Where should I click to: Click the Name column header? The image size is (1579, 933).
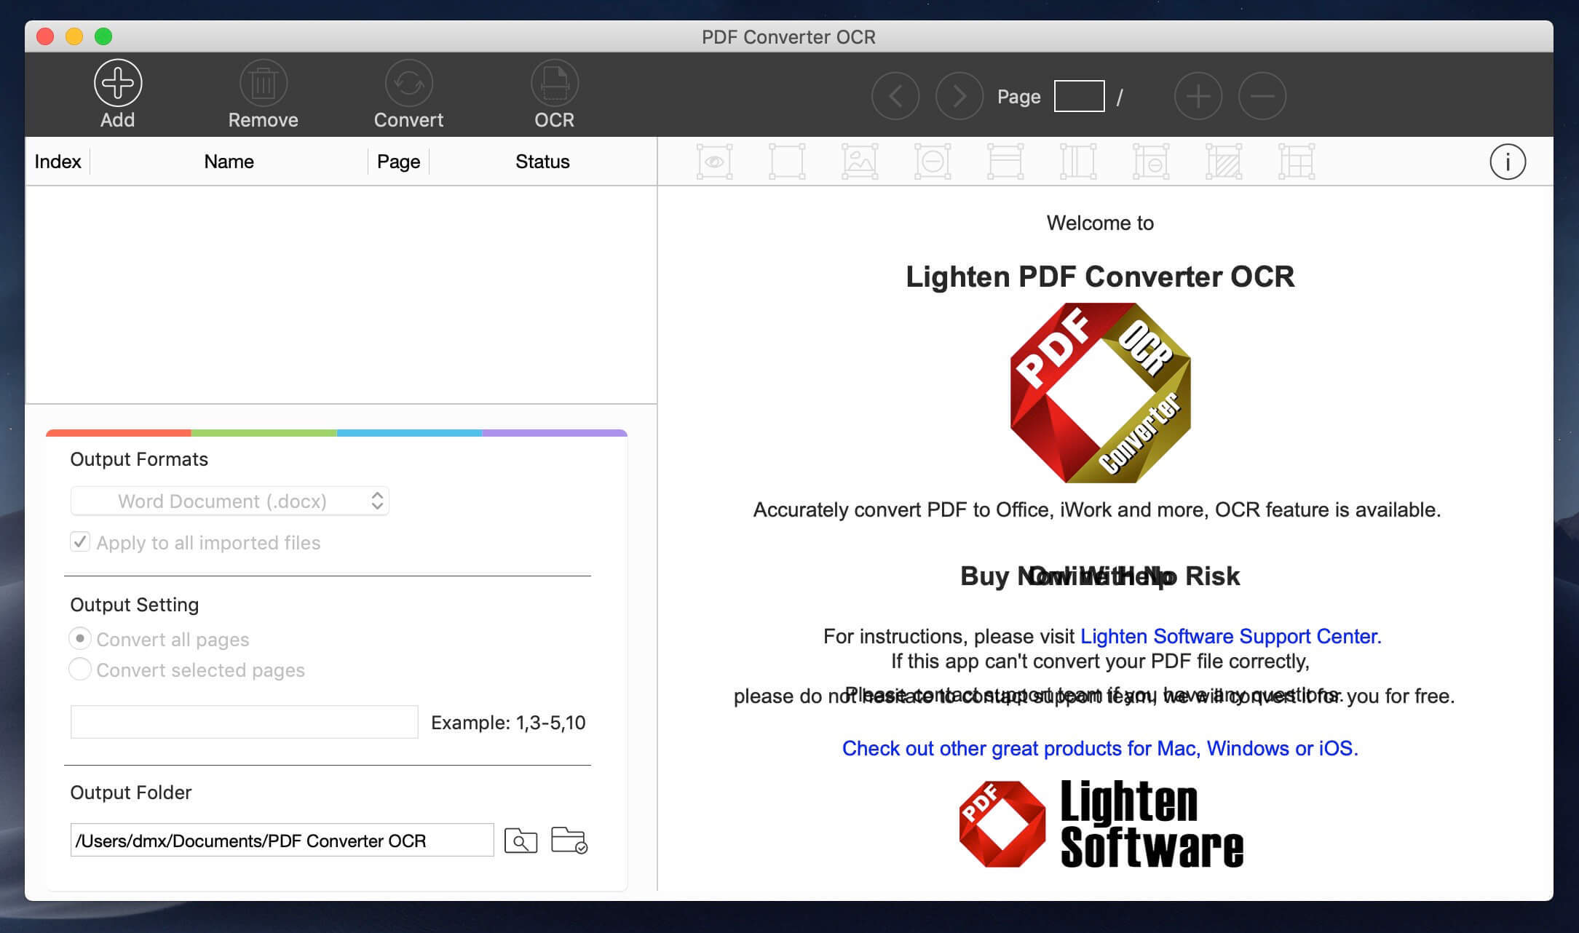[229, 162]
